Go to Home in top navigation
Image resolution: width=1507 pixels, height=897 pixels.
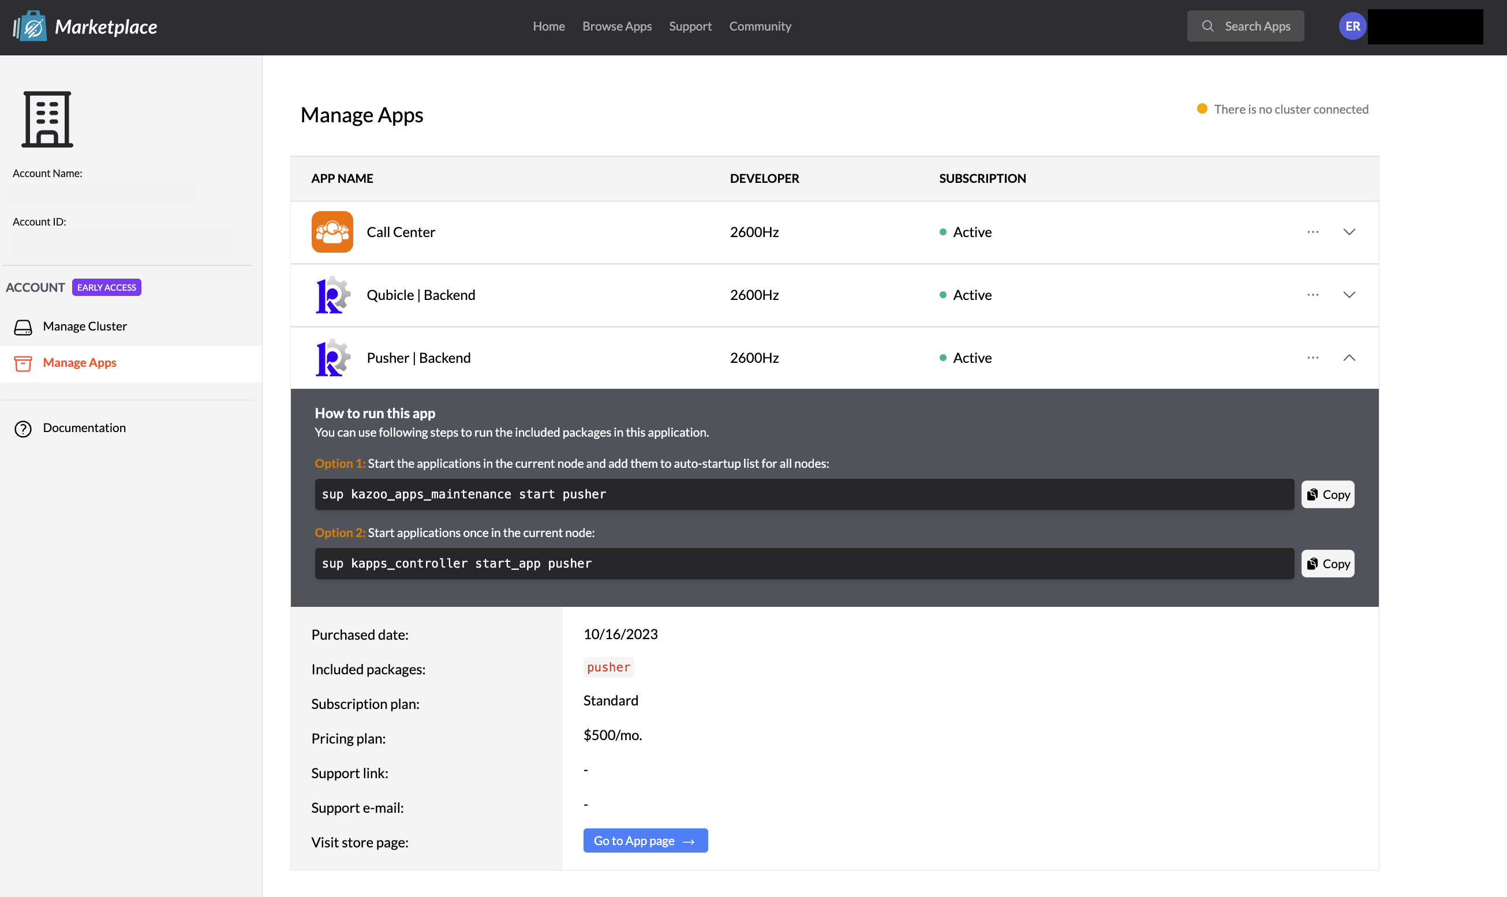point(548,26)
